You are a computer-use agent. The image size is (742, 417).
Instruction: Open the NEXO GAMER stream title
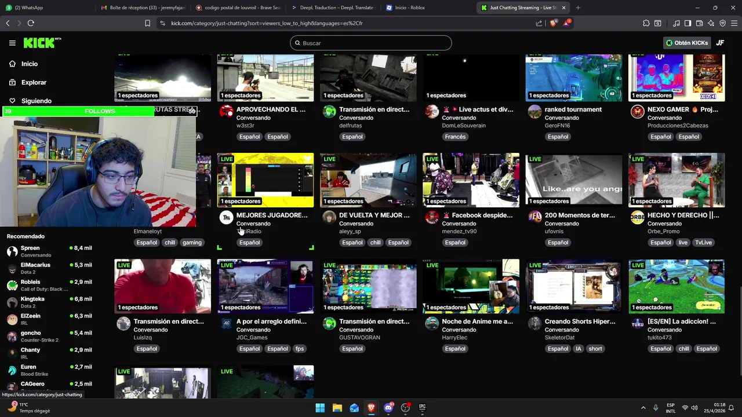[683, 109]
